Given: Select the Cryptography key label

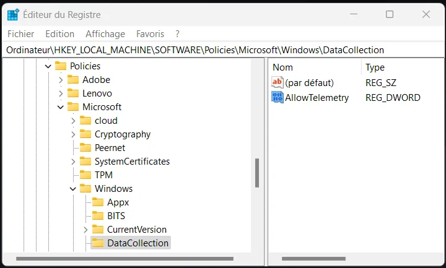Looking at the screenshot, I should (123, 134).
